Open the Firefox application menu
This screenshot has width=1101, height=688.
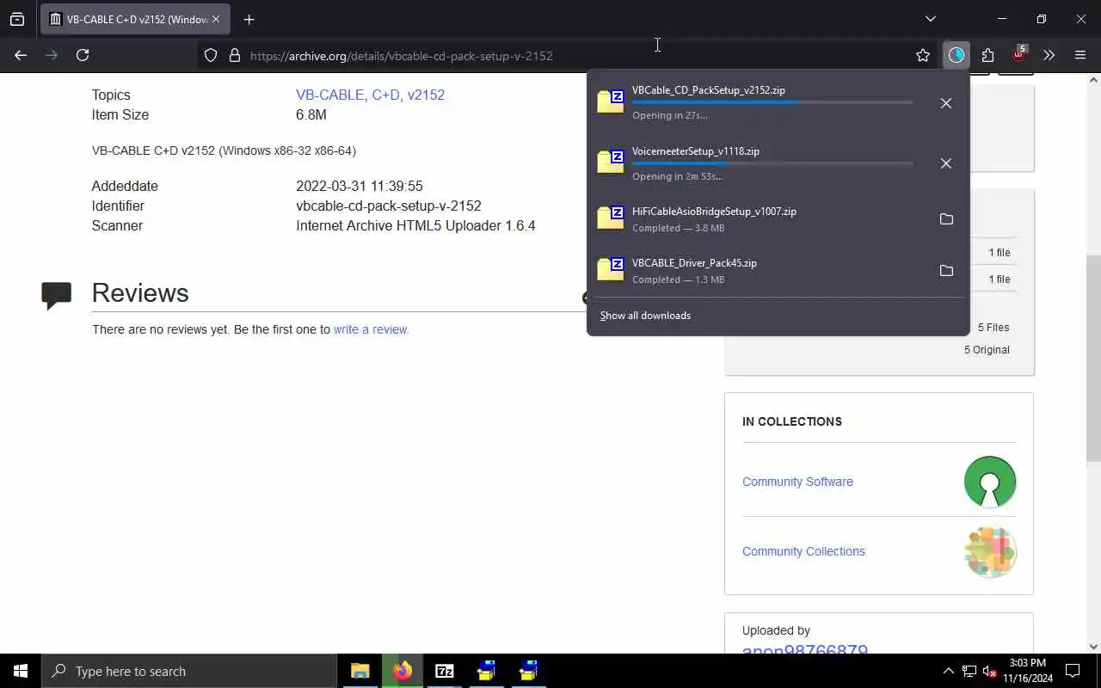click(1080, 55)
